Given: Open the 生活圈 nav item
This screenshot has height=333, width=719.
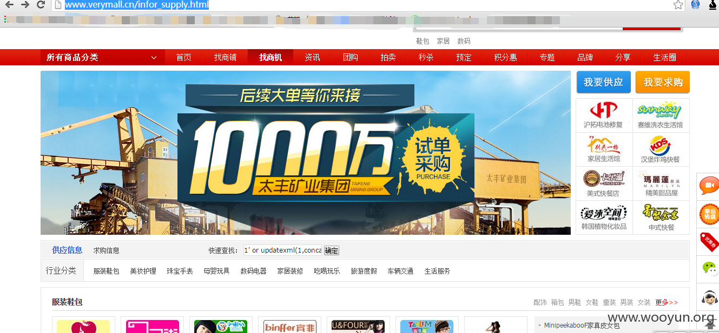Looking at the screenshot, I should pos(665,57).
